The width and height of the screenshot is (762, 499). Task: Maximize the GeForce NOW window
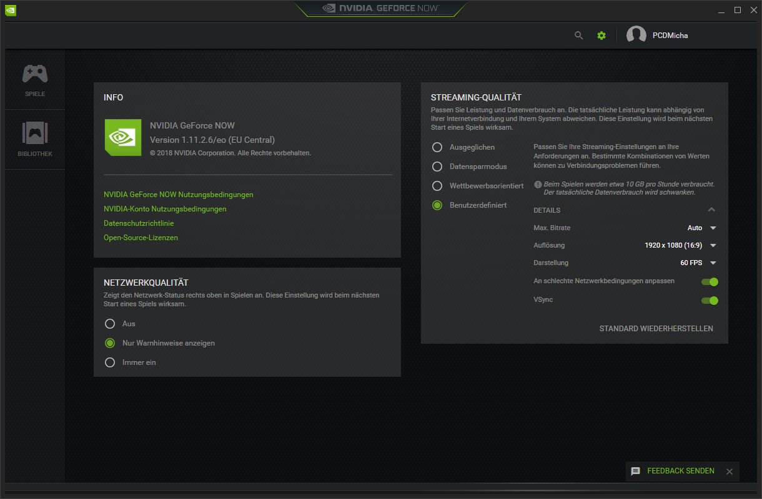coord(738,10)
